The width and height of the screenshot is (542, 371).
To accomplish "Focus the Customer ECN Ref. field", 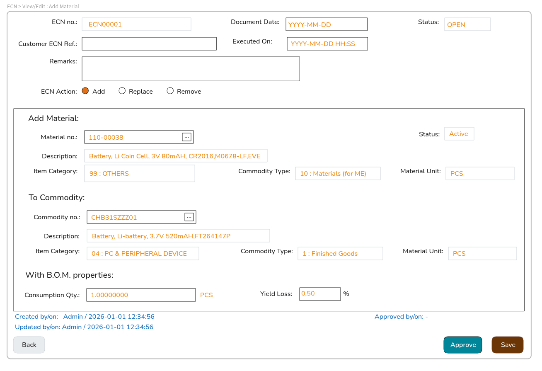I will (149, 44).
